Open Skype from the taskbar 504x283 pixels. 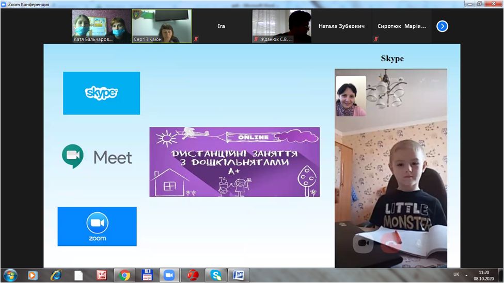tap(215, 275)
